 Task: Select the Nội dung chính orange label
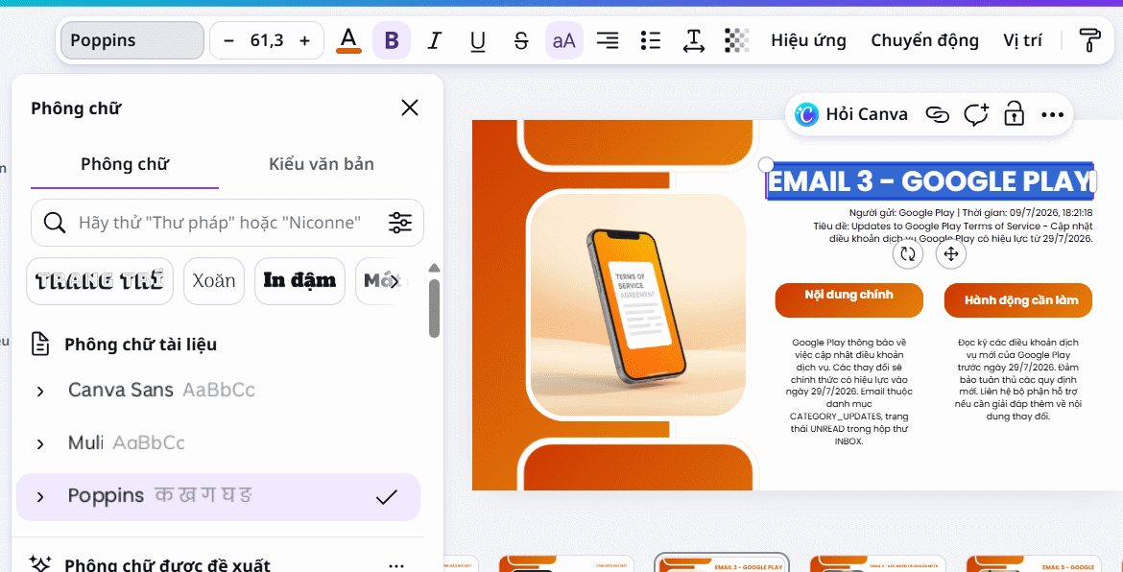coord(848,300)
